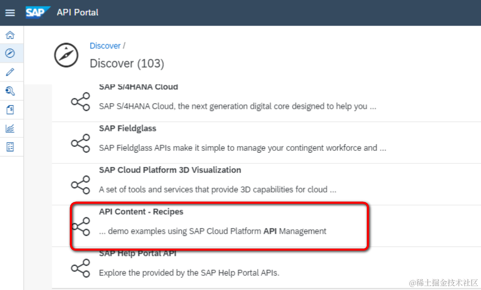Click the large compass icon beside Discover
Viewport: 481px width, 290px height.
[x=66, y=55]
